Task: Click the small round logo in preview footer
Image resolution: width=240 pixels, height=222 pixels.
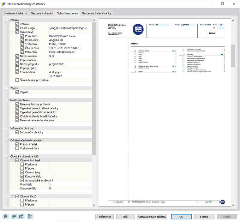Action: 223,202
